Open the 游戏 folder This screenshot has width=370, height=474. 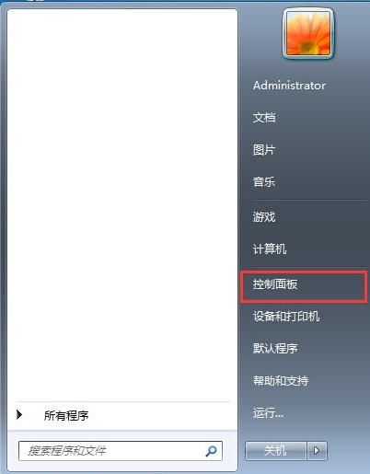click(x=264, y=216)
